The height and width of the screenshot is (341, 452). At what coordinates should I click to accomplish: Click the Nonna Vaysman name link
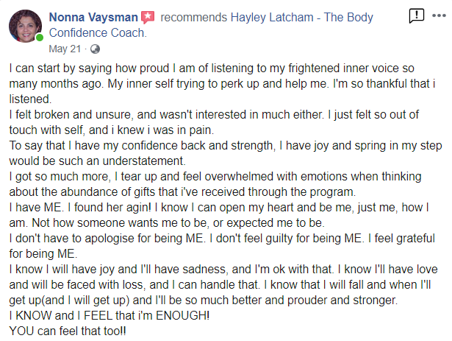coord(93,18)
